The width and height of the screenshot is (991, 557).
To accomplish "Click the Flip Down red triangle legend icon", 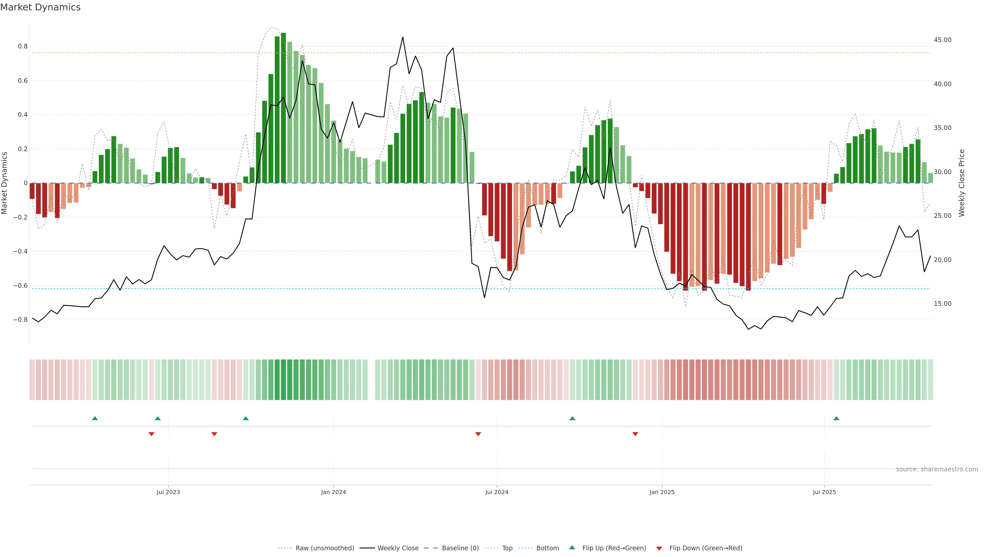I will (659, 548).
